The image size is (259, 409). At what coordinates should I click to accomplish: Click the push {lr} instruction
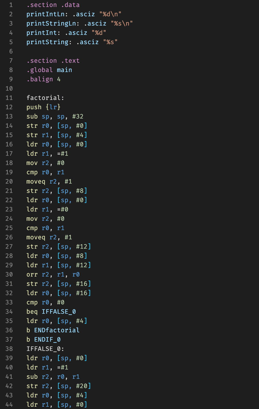point(43,107)
